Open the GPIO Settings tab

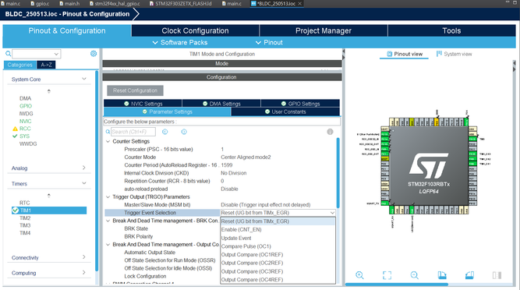300,104
